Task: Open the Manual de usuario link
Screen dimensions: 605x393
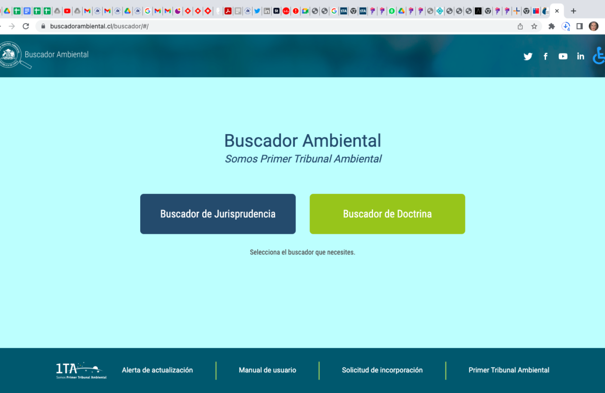Action: [267, 370]
